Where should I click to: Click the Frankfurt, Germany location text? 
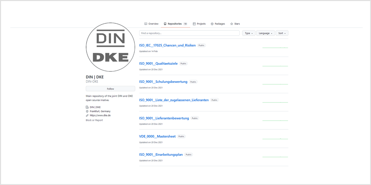100,111
